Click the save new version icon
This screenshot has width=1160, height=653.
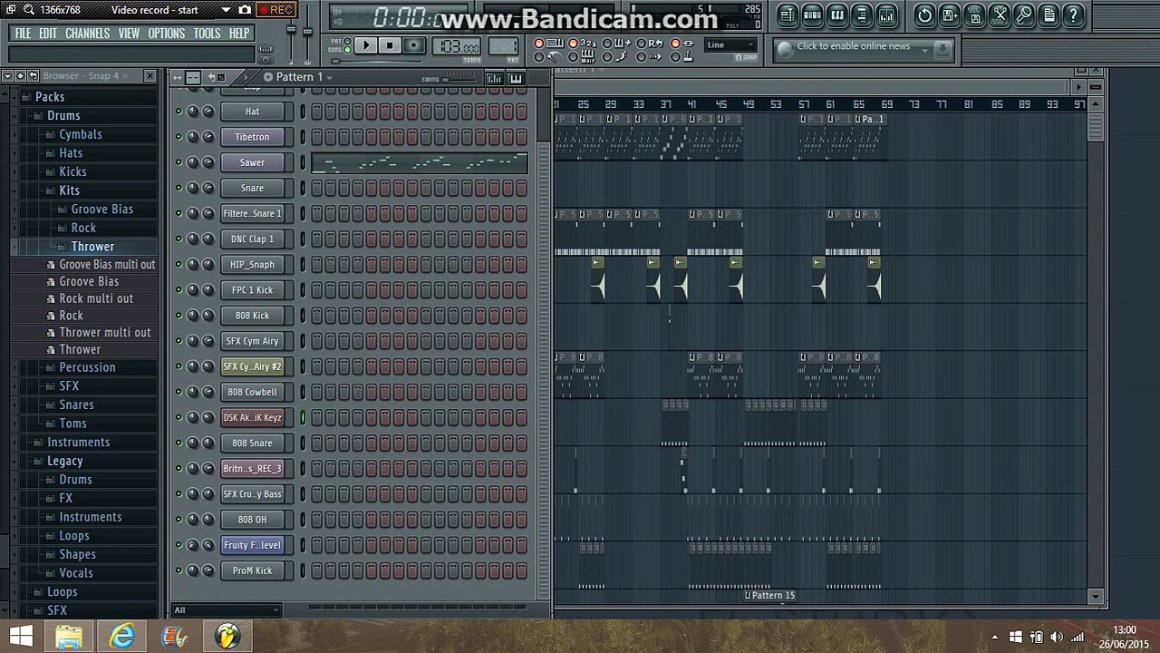(x=950, y=15)
